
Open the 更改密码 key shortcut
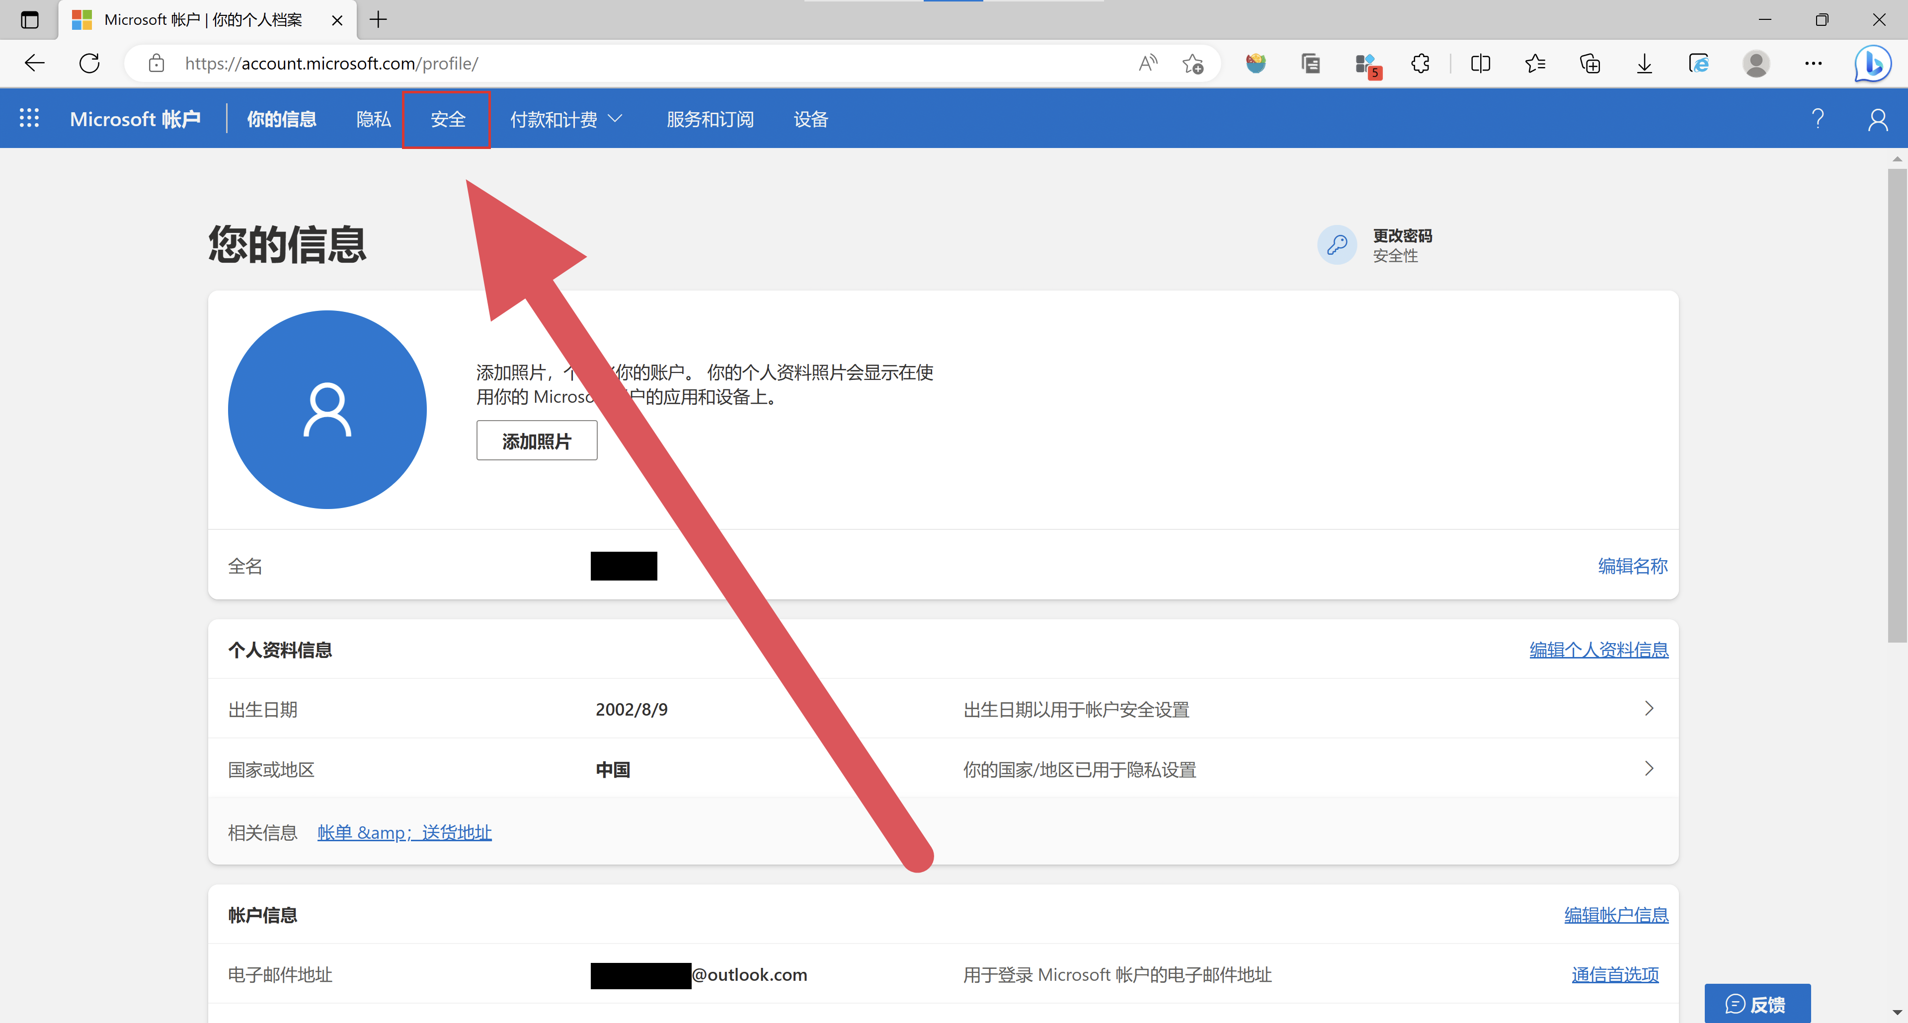(1337, 245)
